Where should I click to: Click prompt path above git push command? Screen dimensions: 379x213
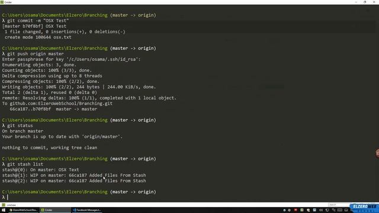tap(79, 49)
